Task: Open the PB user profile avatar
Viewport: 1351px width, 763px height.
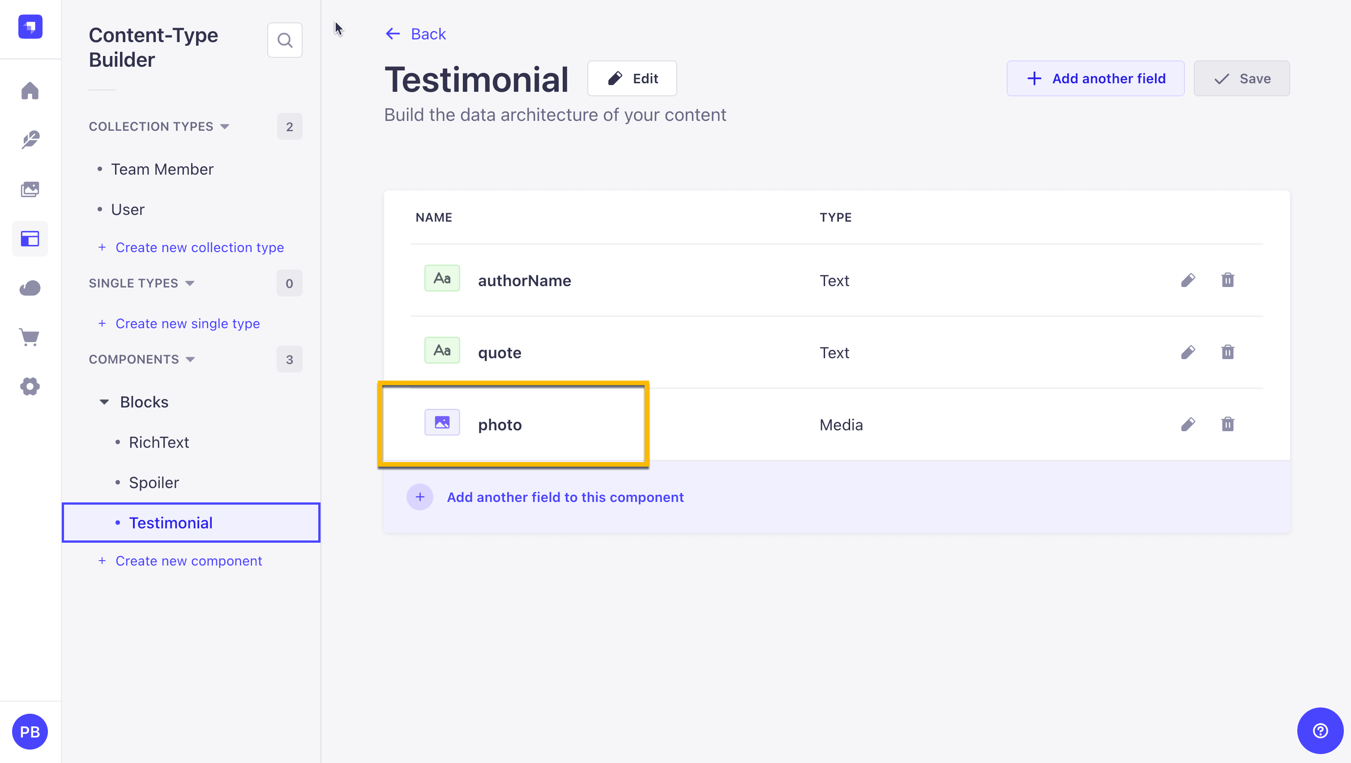Action: pos(30,732)
